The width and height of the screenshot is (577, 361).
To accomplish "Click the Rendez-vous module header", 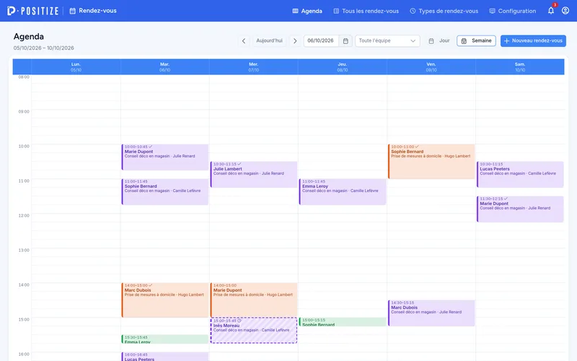I will [x=93, y=11].
